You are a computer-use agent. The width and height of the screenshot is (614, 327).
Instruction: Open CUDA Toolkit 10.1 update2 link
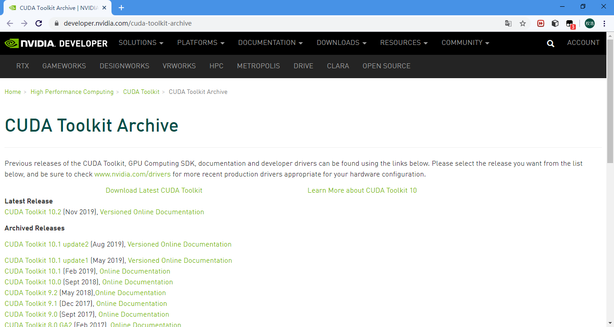click(x=47, y=244)
